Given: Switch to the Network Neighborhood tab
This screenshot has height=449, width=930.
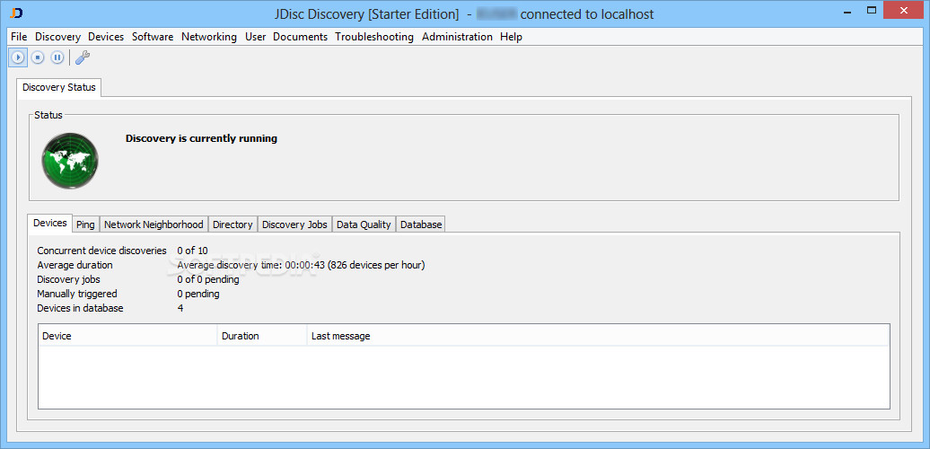Looking at the screenshot, I should point(154,224).
